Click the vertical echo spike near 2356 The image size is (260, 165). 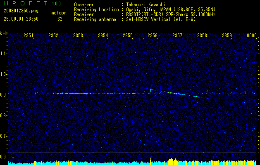tap(151, 90)
